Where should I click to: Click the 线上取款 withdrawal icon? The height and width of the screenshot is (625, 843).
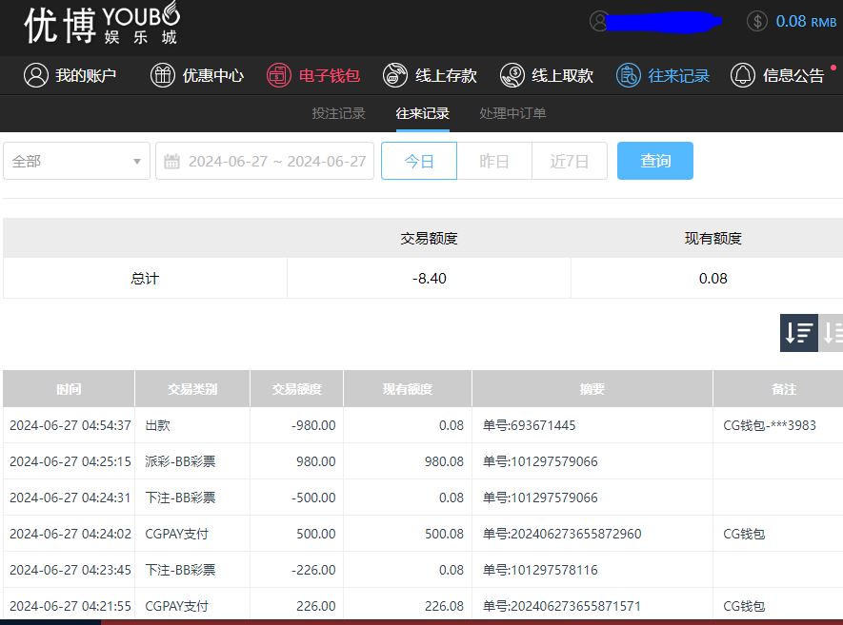click(512, 75)
